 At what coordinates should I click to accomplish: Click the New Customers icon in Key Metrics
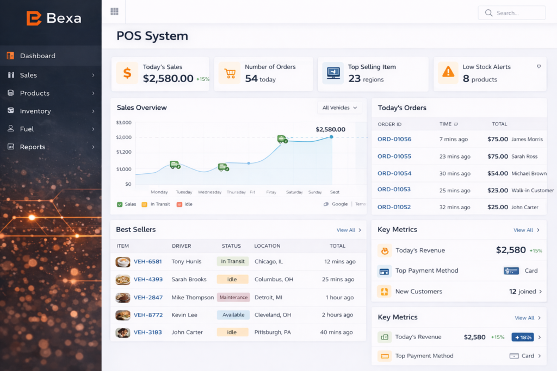pyautogui.click(x=385, y=292)
